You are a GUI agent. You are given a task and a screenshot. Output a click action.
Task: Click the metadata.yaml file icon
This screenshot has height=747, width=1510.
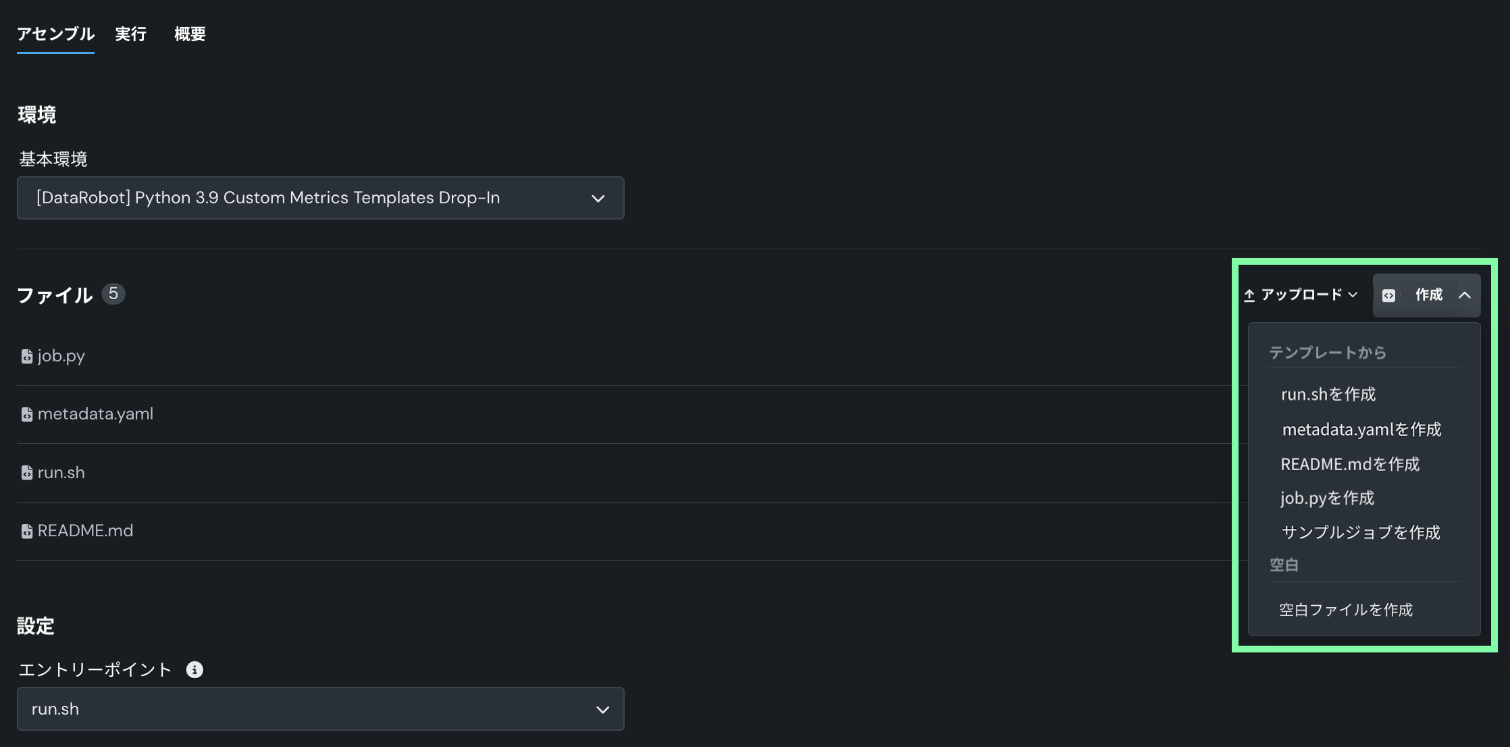coord(27,415)
